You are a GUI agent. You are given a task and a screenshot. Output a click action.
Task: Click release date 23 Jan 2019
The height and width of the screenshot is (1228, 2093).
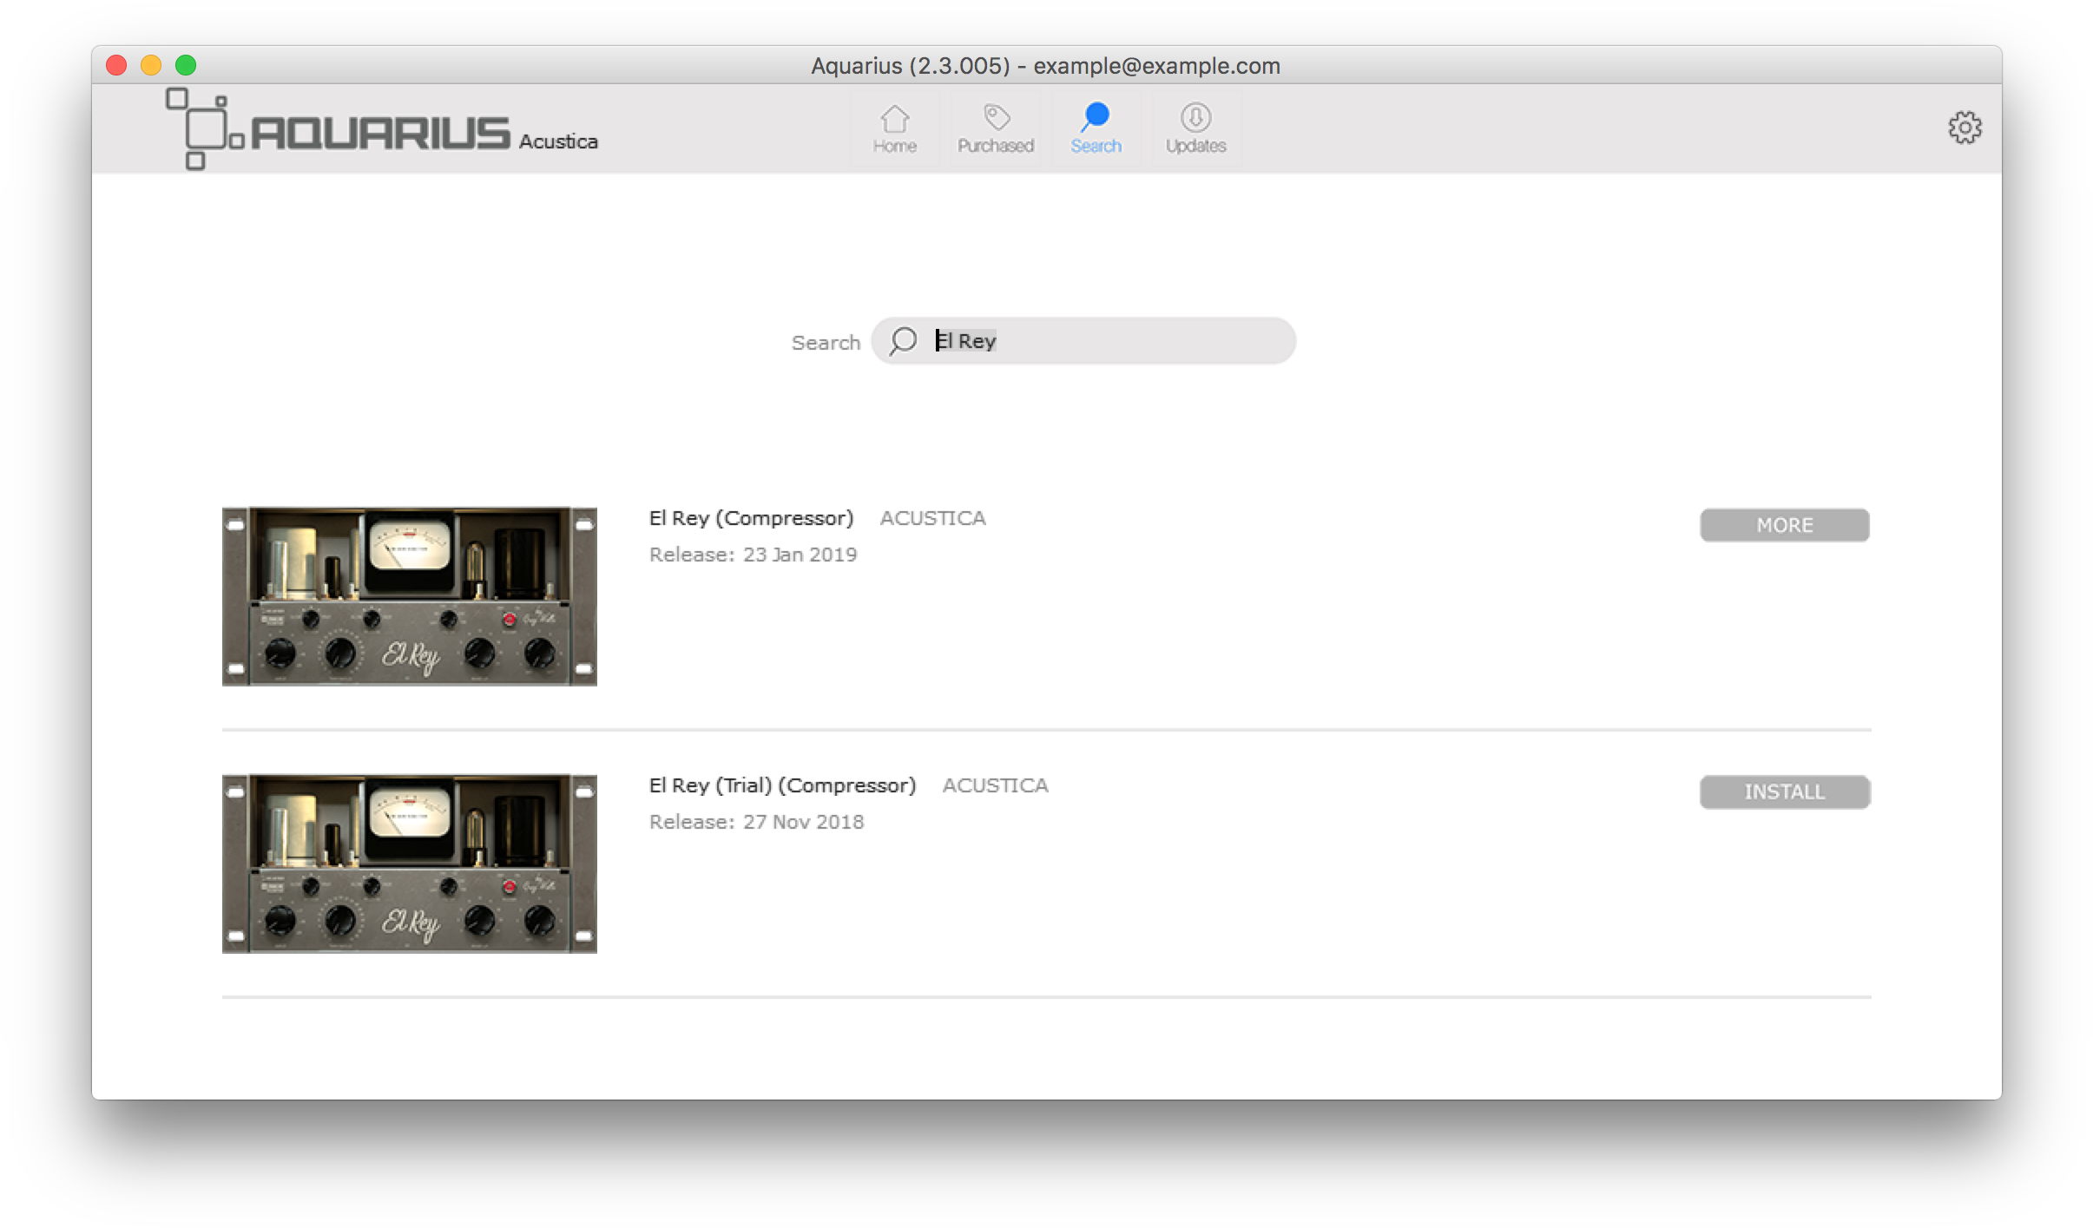[x=800, y=555]
